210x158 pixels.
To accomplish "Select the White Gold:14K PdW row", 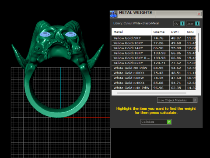I will (x=154, y=88).
